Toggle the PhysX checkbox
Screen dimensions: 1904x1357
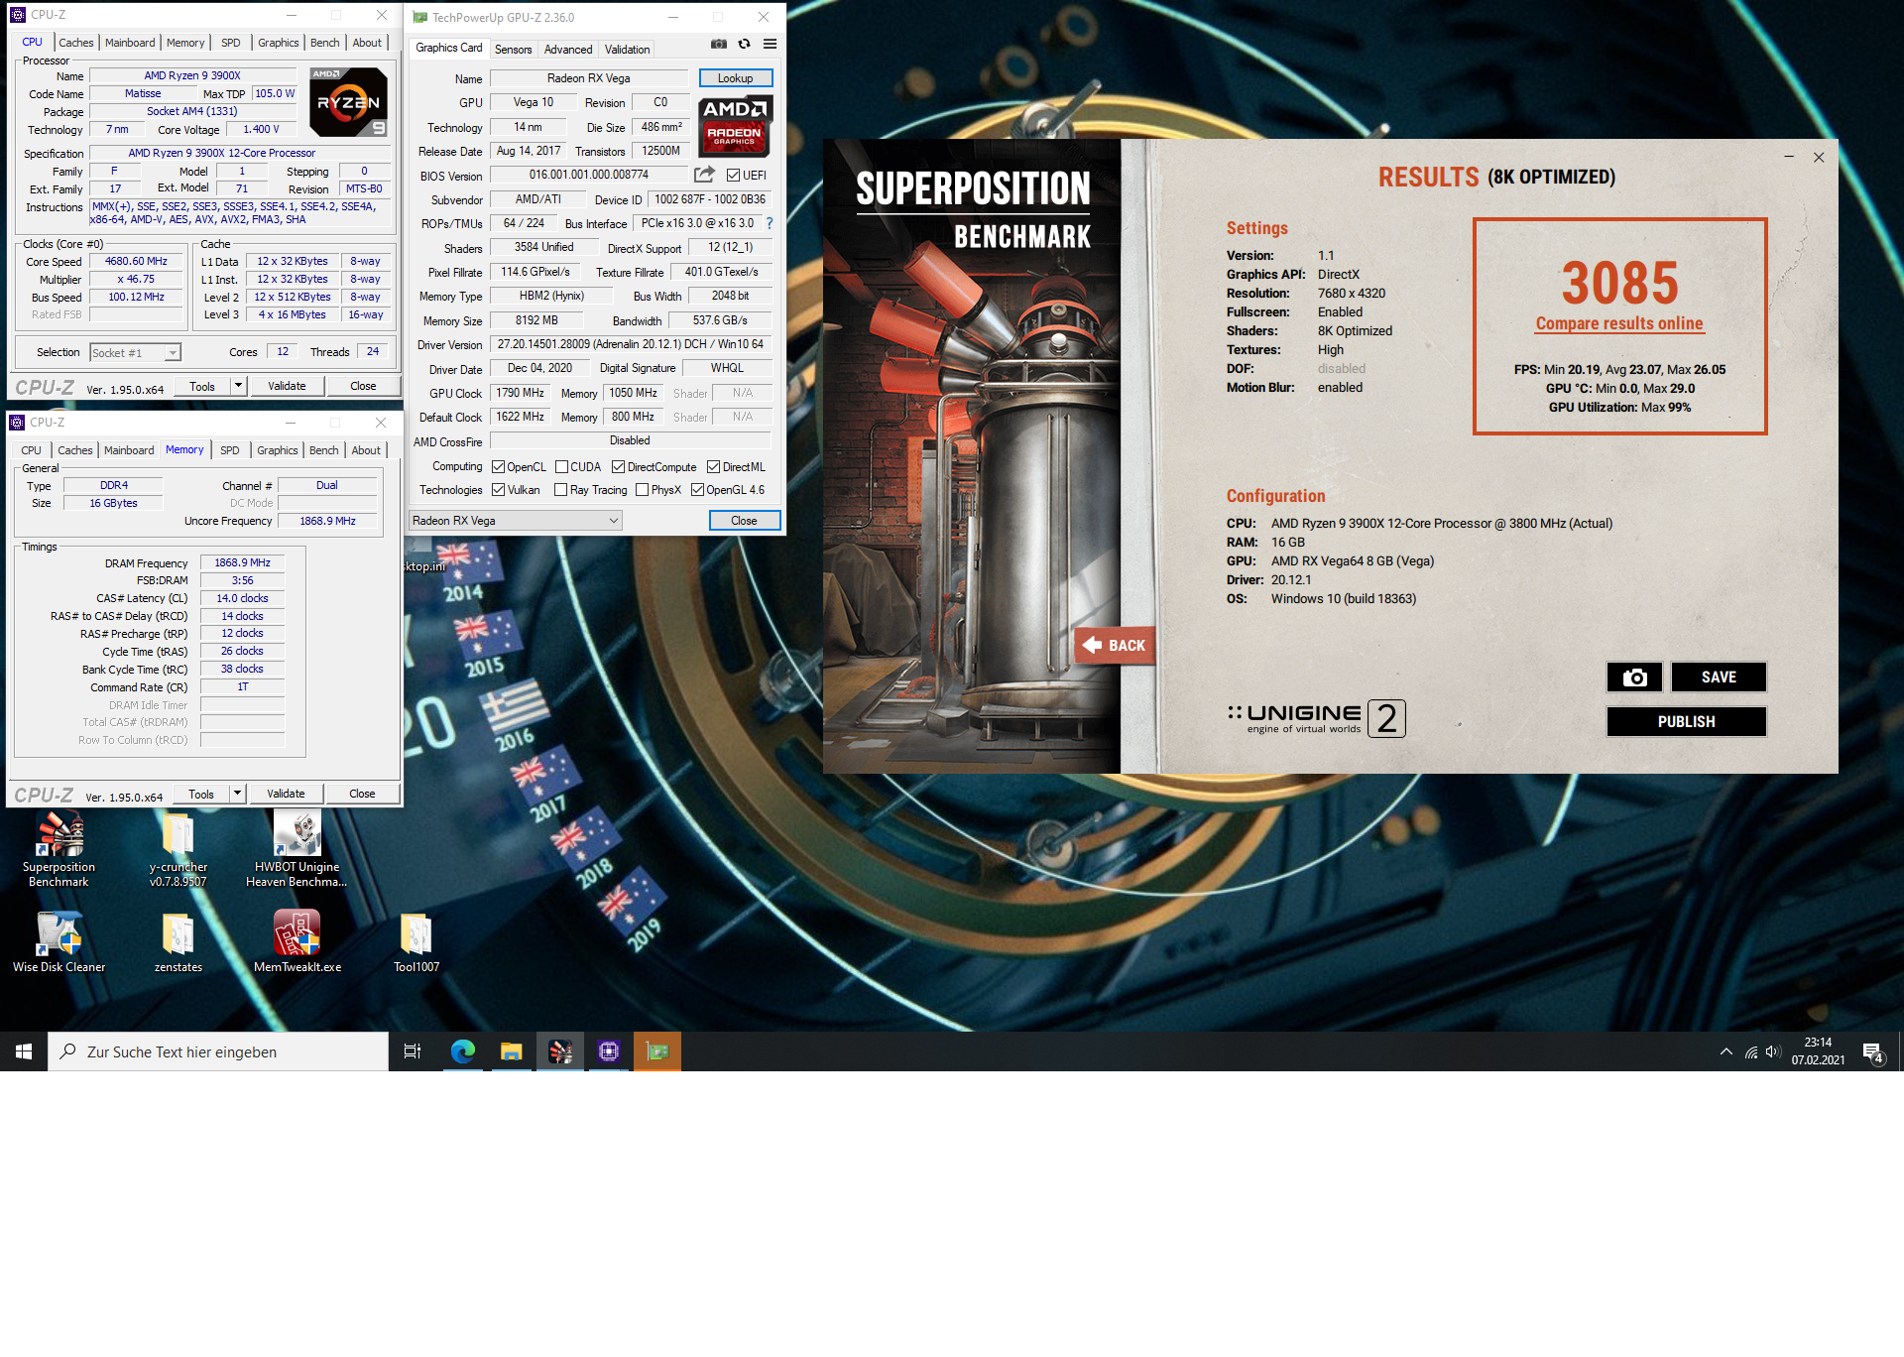642,490
